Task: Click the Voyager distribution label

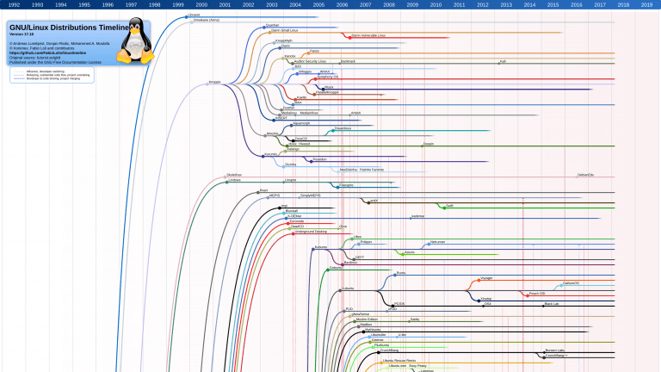Action: point(486,278)
